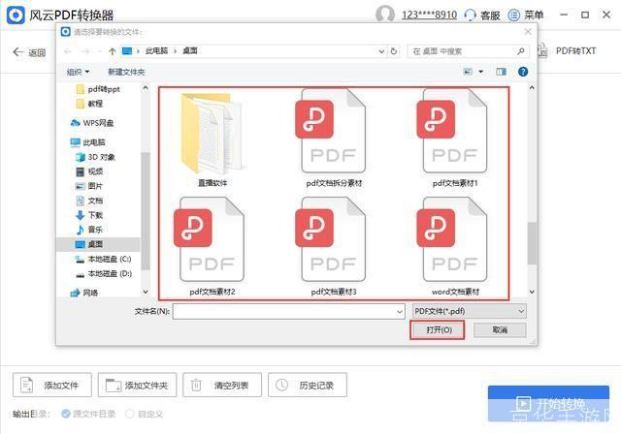Click sidebar scroll down arrow
Viewport: 621px width, 434px height.
pyautogui.click(x=146, y=293)
